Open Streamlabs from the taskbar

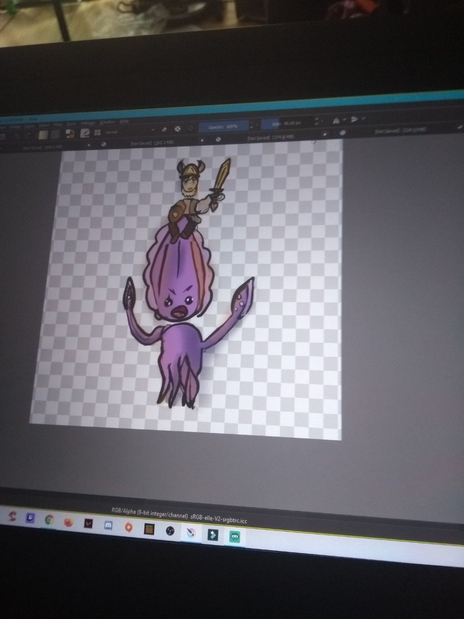pos(234,536)
